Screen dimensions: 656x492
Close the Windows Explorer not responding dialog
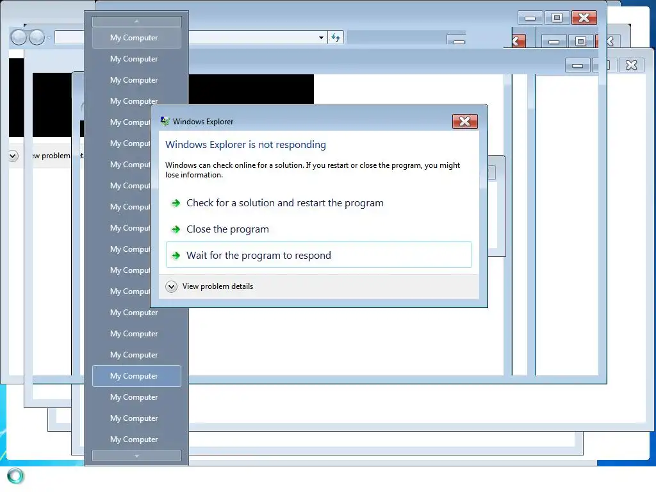click(465, 121)
